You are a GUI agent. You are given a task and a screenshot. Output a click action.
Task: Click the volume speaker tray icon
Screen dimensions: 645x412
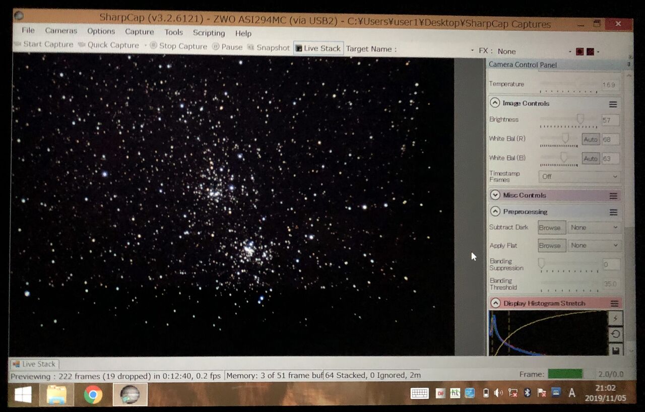click(x=498, y=393)
